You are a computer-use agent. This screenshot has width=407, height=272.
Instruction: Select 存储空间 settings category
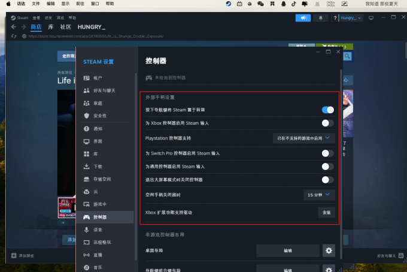coord(105,179)
